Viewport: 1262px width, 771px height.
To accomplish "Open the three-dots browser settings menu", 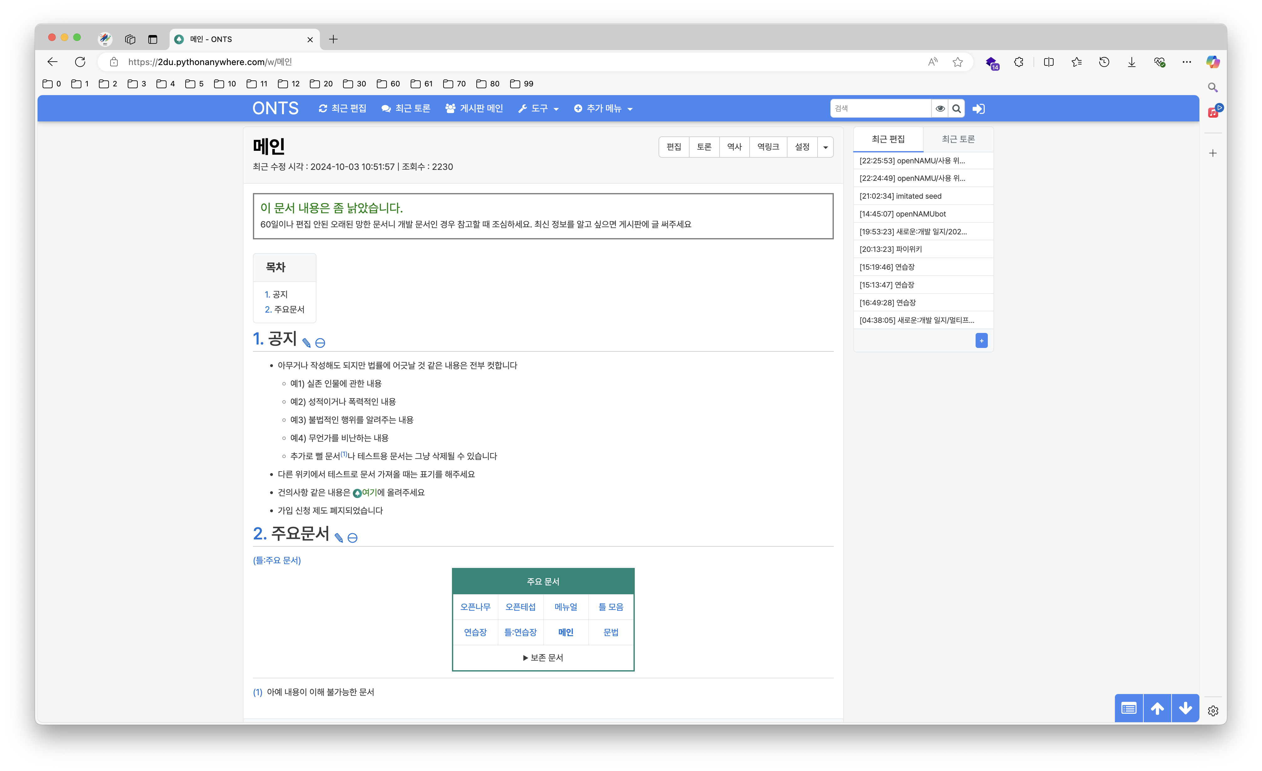I will click(x=1187, y=62).
